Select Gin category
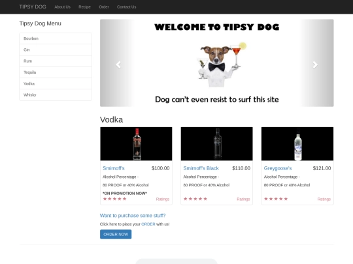This screenshot has width=353, height=264. [x=56, y=50]
